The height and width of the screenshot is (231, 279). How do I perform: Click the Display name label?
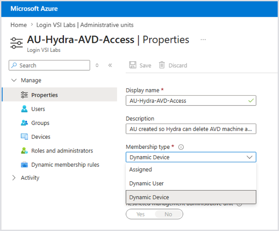[x=142, y=90]
